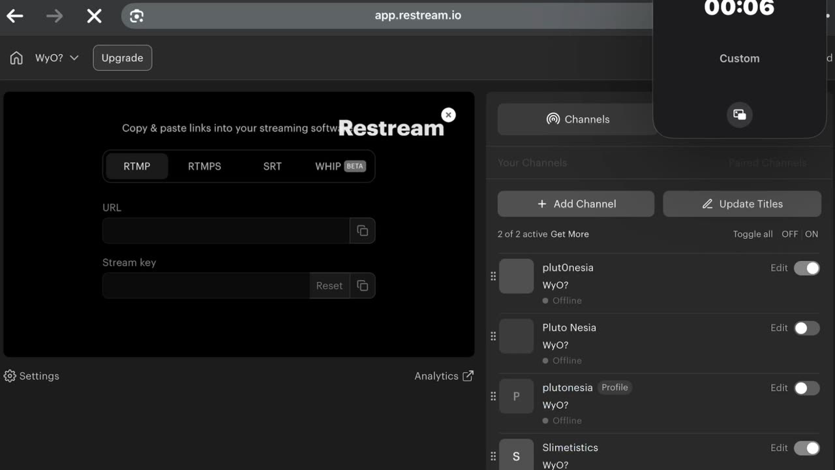Click the Pluto Nesia channel name

pyautogui.click(x=569, y=328)
